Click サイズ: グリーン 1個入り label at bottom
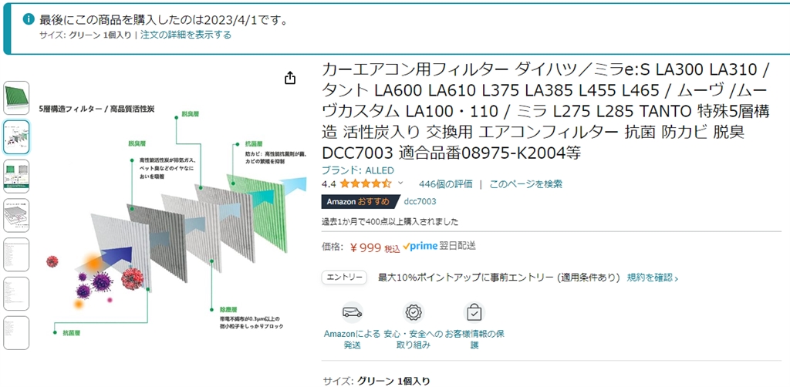790x387 pixels. click(376, 381)
